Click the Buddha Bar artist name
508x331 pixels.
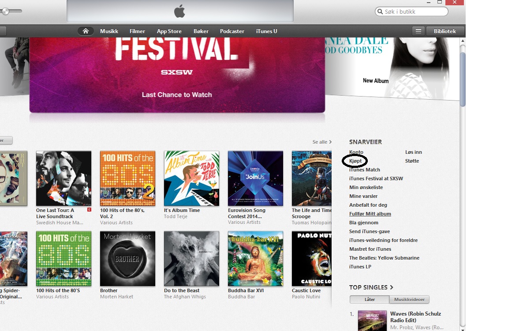241,297
